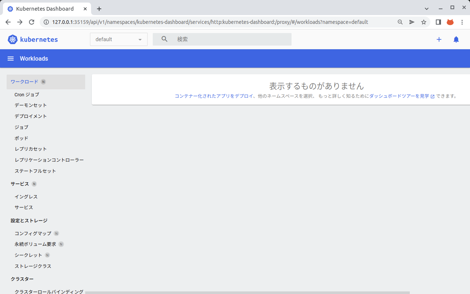Image resolution: width=470 pixels, height=294 pixels.
Task: Open the create resource dialog with the plus icon
Action: pyautogui.click(x=439, y=39)
